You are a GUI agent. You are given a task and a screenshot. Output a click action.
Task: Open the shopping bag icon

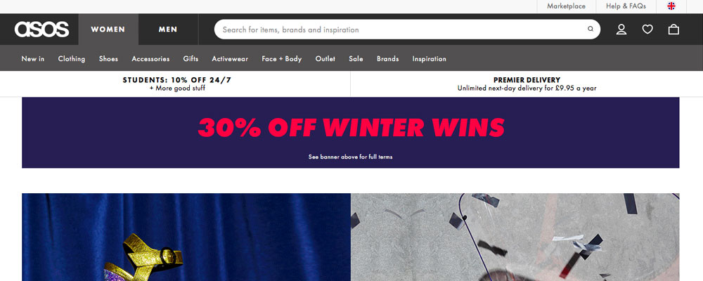point(673,30)
